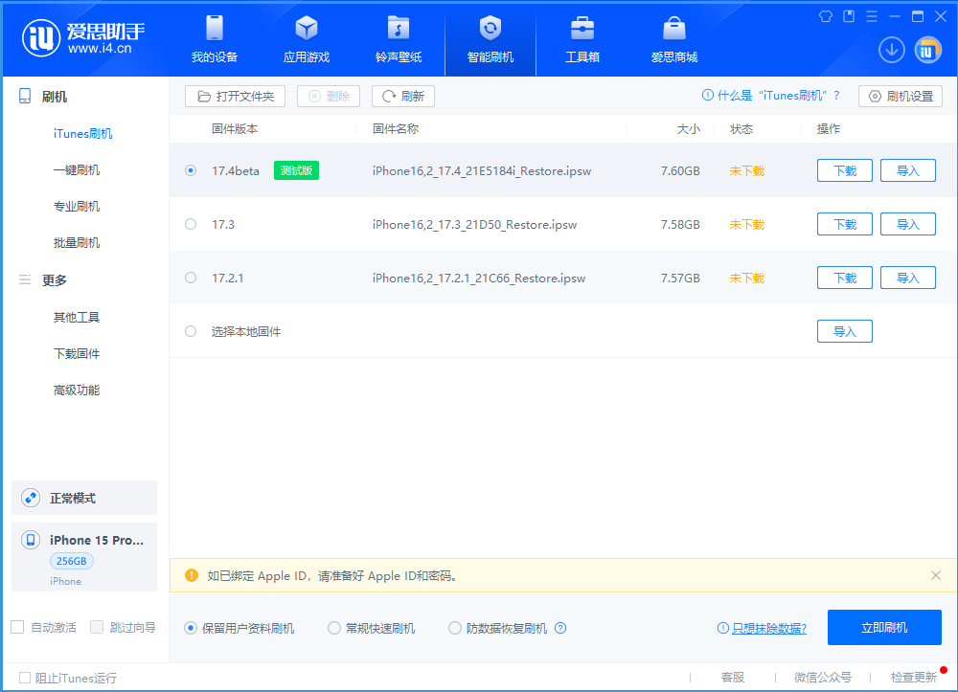The height and width of the screenshot is (692, 958).
Task: Click 刷机设置 to open flash settings
Action: tap(900, 96)
